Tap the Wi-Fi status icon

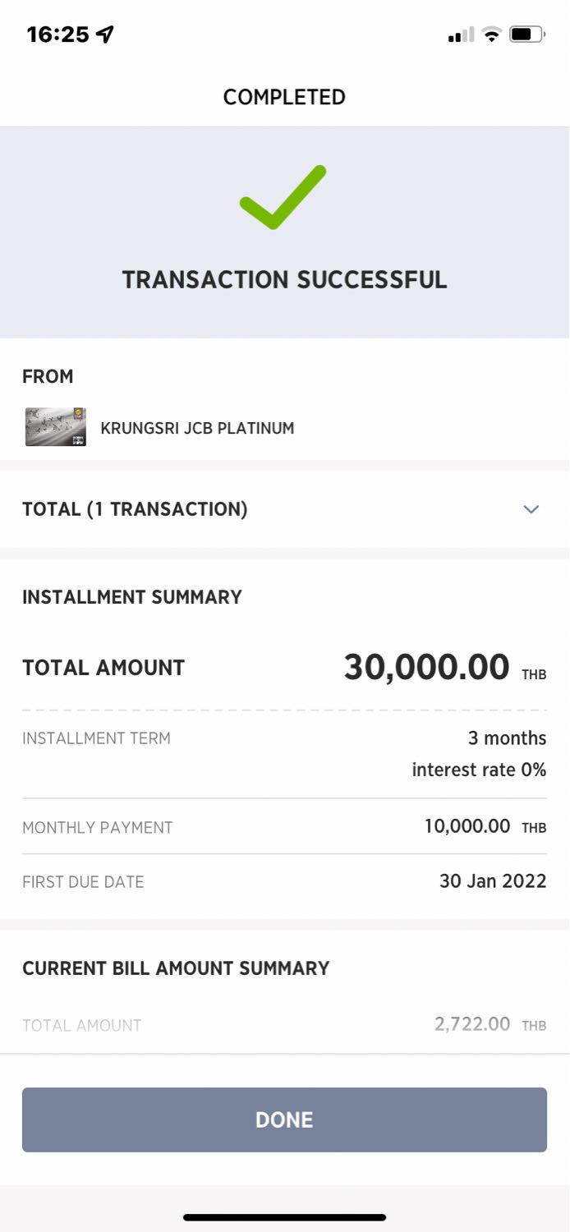pyautogui.click(x=492, y=34)
